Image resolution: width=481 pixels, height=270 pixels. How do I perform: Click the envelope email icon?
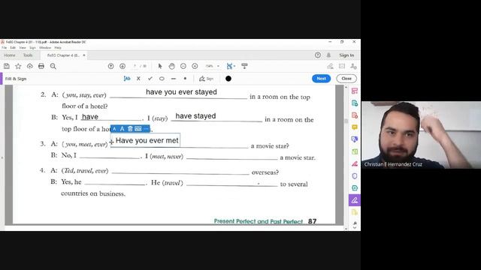342,66
